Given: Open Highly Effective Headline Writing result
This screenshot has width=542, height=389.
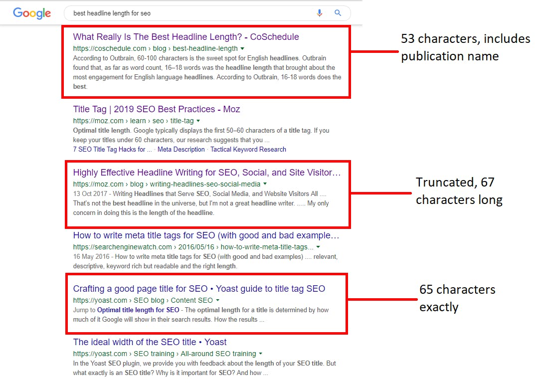Looking at the screenshot, I should pos(207,173).
